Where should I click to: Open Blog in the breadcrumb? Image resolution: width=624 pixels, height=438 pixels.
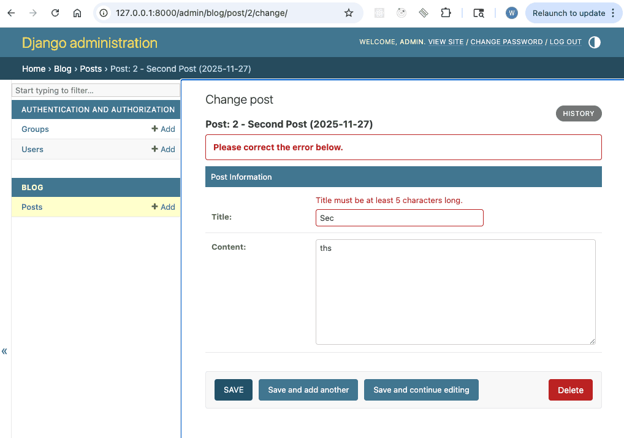tap(63, 69)
